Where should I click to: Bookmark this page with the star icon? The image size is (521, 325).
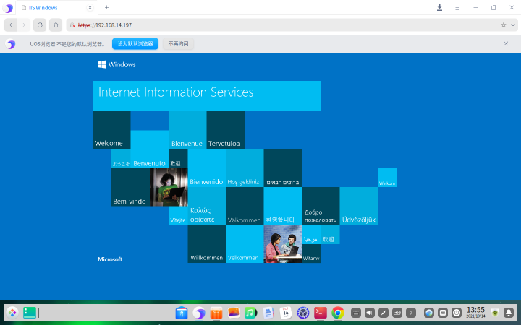504,25
